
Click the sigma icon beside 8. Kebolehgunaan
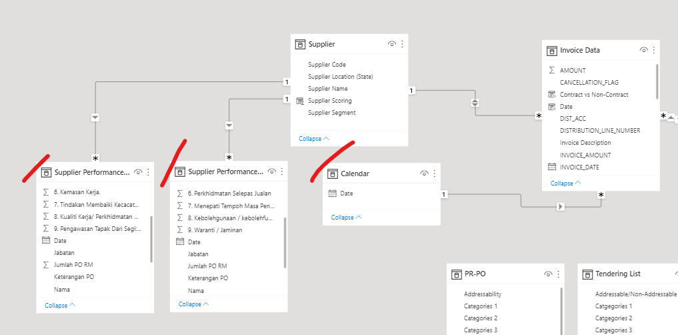point(179,218)
